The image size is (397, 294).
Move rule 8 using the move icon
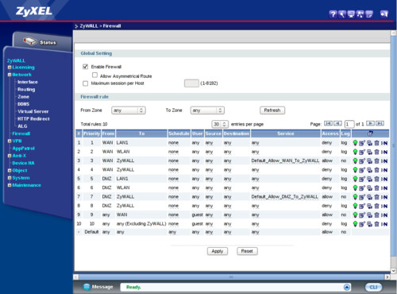click(384, 206)
